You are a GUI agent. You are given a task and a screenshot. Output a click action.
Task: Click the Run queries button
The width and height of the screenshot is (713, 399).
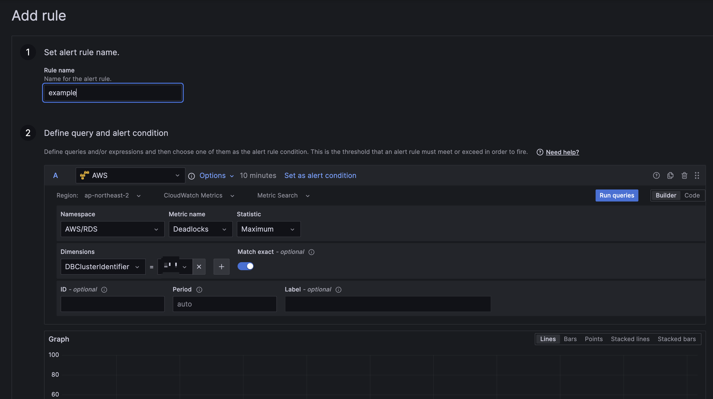617,195
